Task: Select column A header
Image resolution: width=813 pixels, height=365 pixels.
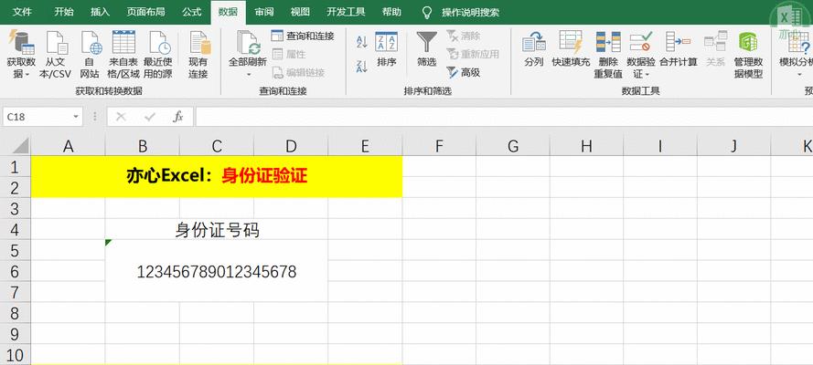Action: click(x=68, y=146)
